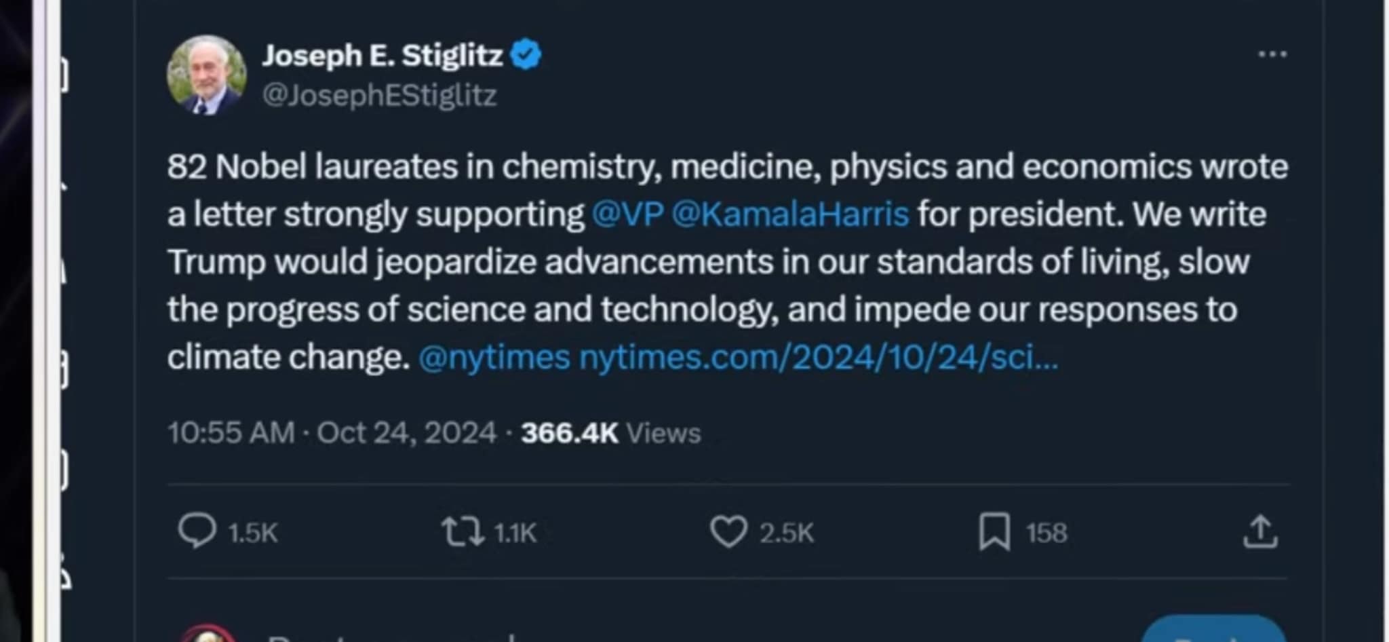This screenshot has height=642, width=1389.
Task: Open the @KamalaHarris mention link
Action: point(790,214)
